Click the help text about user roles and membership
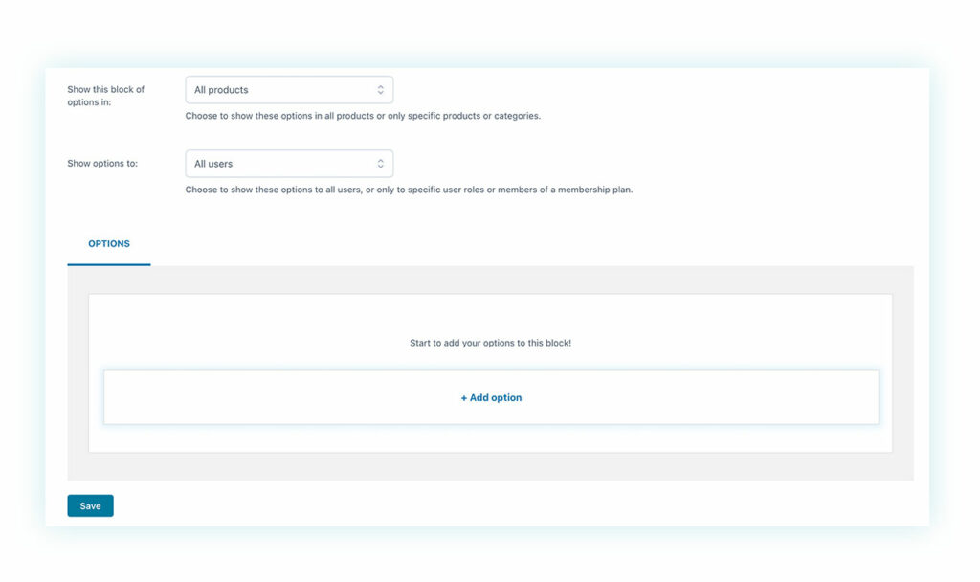 [409, 190]
